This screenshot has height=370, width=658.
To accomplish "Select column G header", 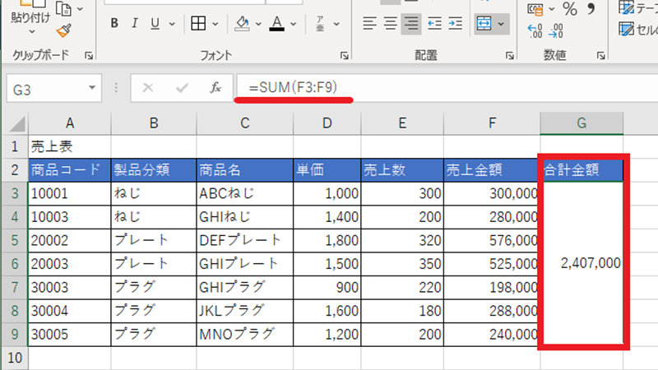I will pyautogui.click(x=582, y=123).
